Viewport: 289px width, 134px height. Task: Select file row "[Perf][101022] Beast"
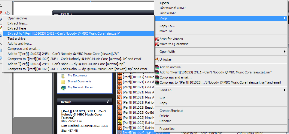coord(135,107)
